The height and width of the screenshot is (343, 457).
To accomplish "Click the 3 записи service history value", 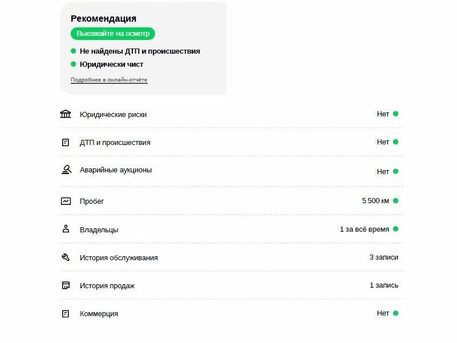I will tap(383, 257).
